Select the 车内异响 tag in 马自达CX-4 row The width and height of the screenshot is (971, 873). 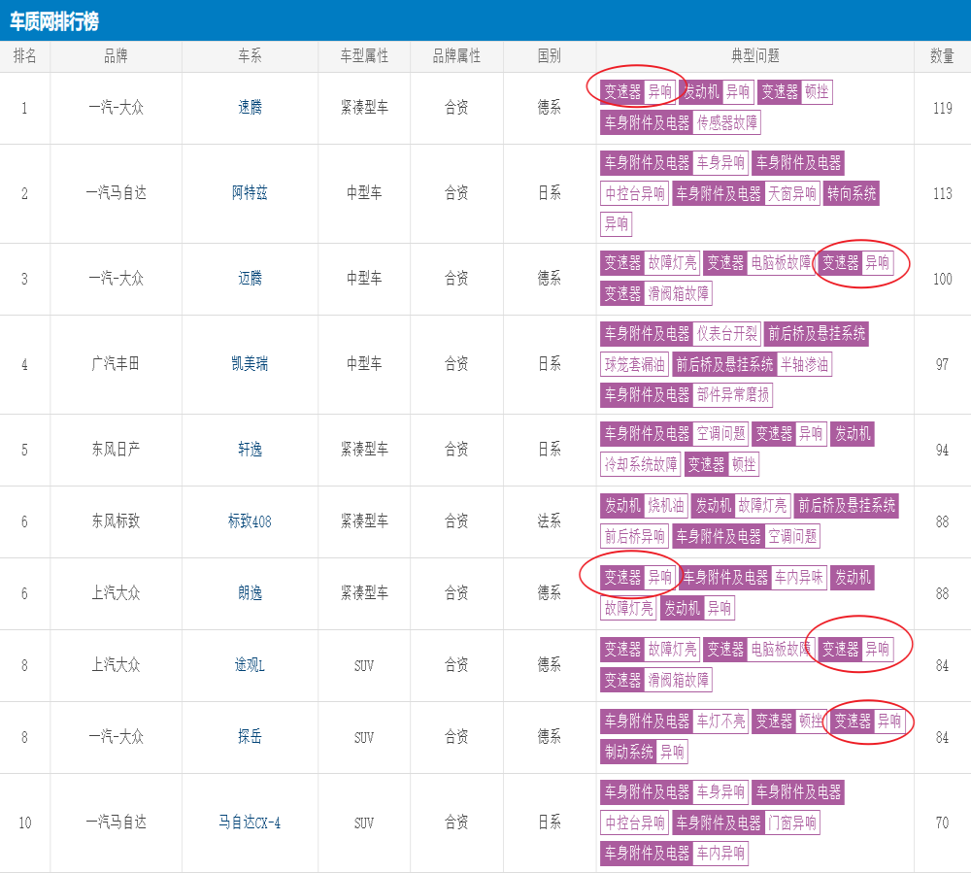(x=720, y=854)
